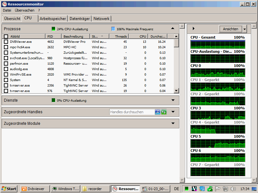Sort by the Threads column header
This screenshot has height=193, width=258.
(119, 36)
